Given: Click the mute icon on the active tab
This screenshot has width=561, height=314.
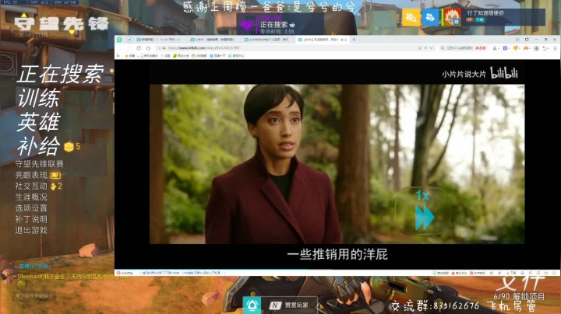Looking at the screenshot, I should point(342,40).
